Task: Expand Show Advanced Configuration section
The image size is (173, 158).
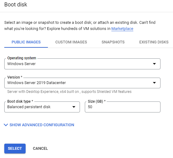Action: coord(42,125)
